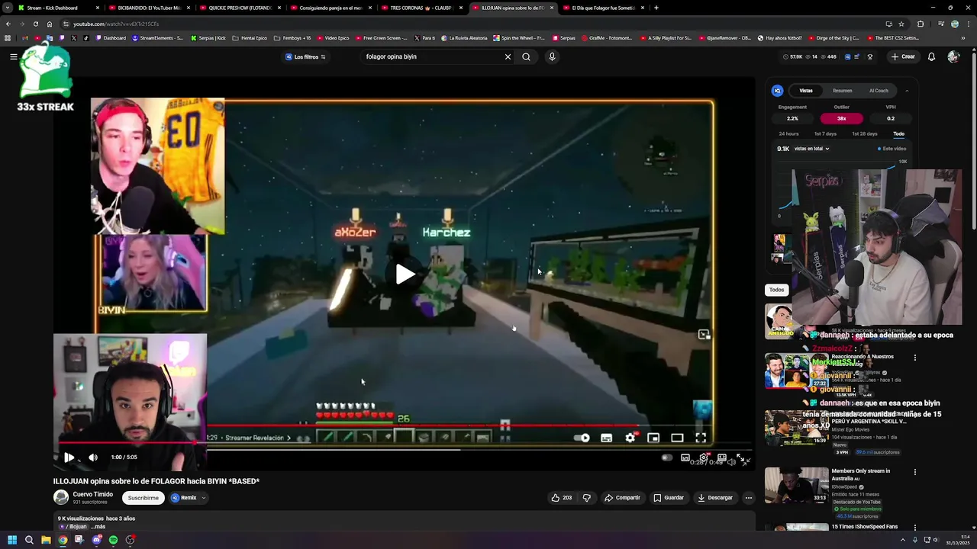
Task: Open the La Ruleta Aleatoria bookmark
Action: [464, 37]
